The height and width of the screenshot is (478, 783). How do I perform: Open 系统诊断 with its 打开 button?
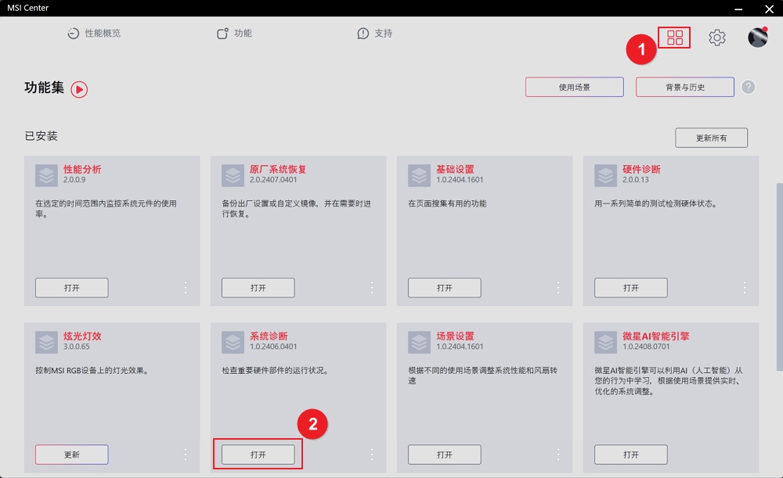[258, 455]
